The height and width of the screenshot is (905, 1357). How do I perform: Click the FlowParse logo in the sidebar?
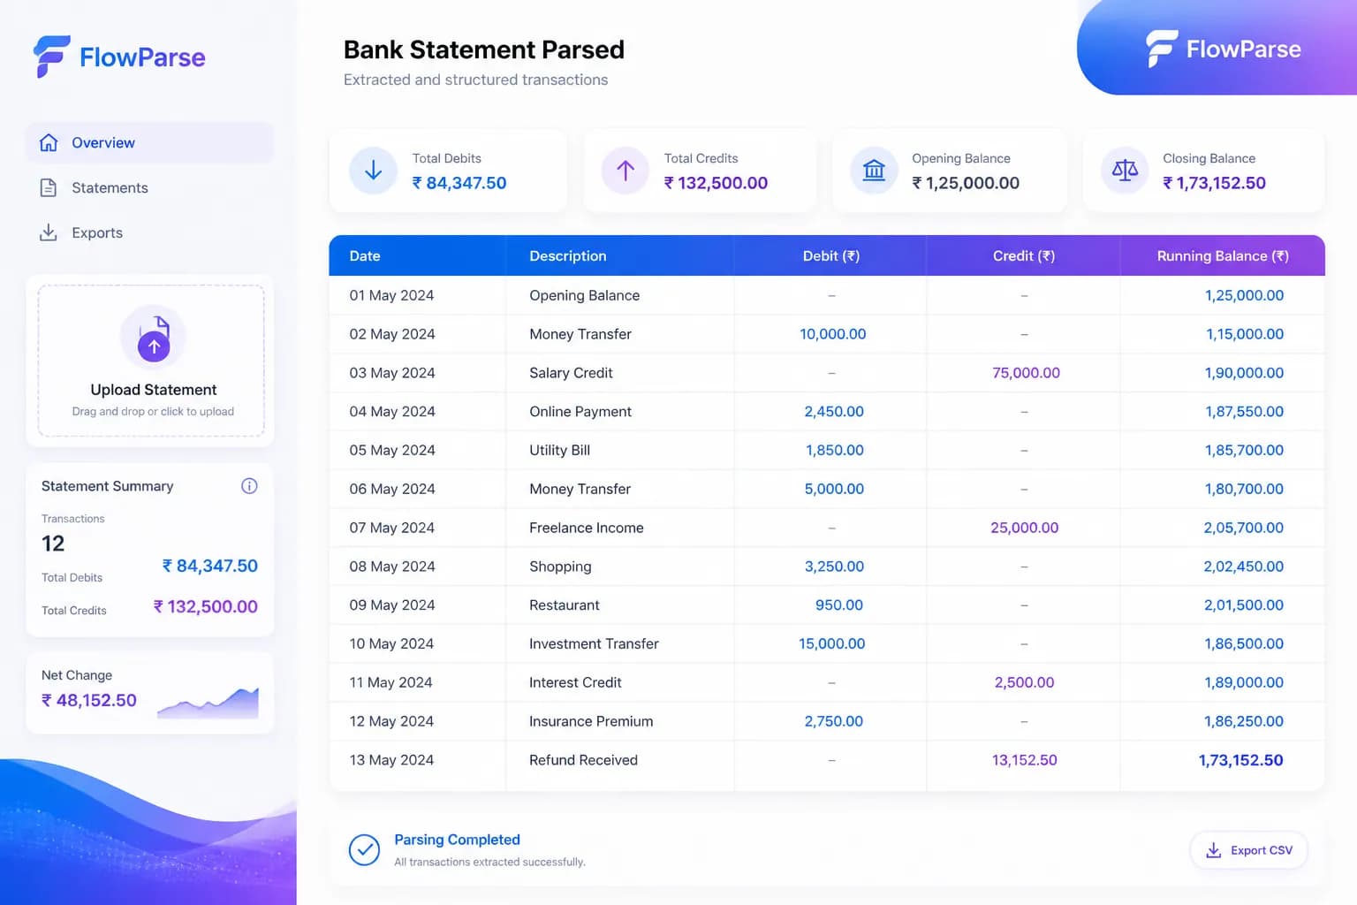pos(119,57)
